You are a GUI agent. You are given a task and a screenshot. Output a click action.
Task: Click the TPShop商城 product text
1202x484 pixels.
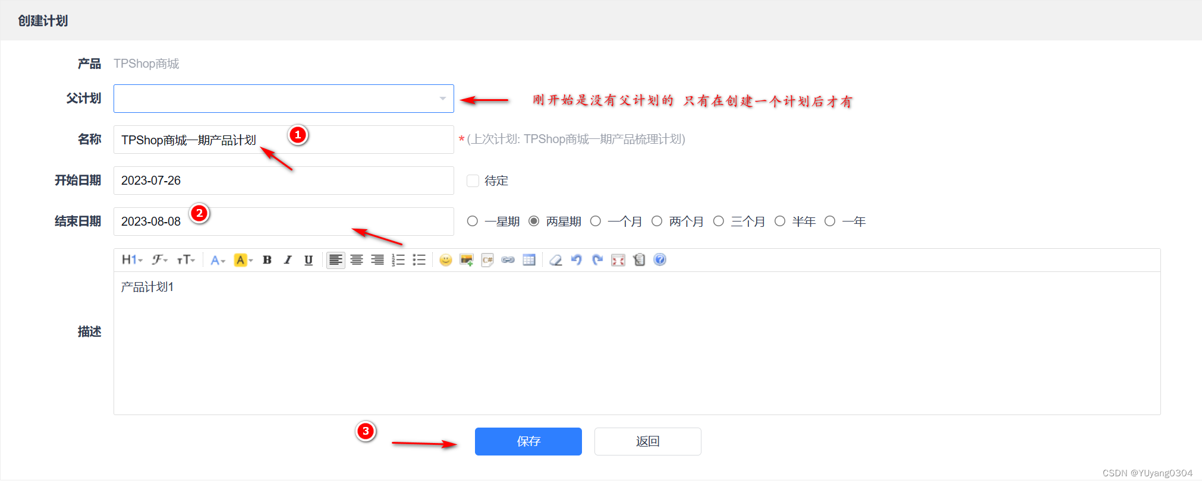point(146,64)
